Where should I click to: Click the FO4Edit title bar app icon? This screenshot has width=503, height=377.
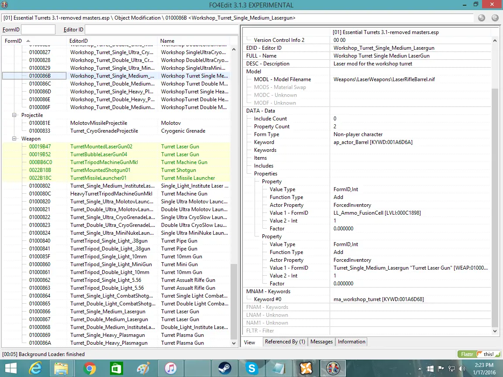4,5
